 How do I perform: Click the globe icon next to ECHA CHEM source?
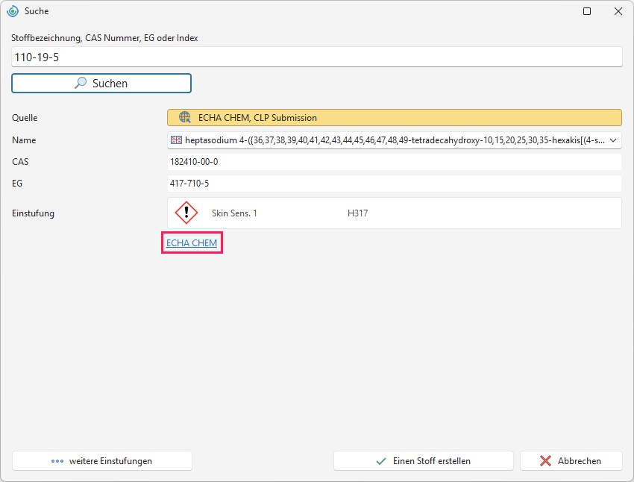pos(185,117)
